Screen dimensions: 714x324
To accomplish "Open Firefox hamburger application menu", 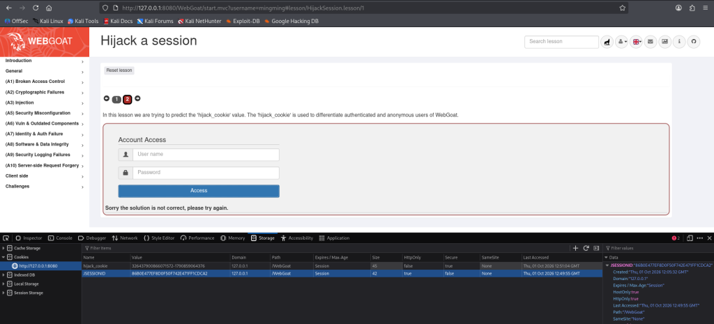I will 706,8.
